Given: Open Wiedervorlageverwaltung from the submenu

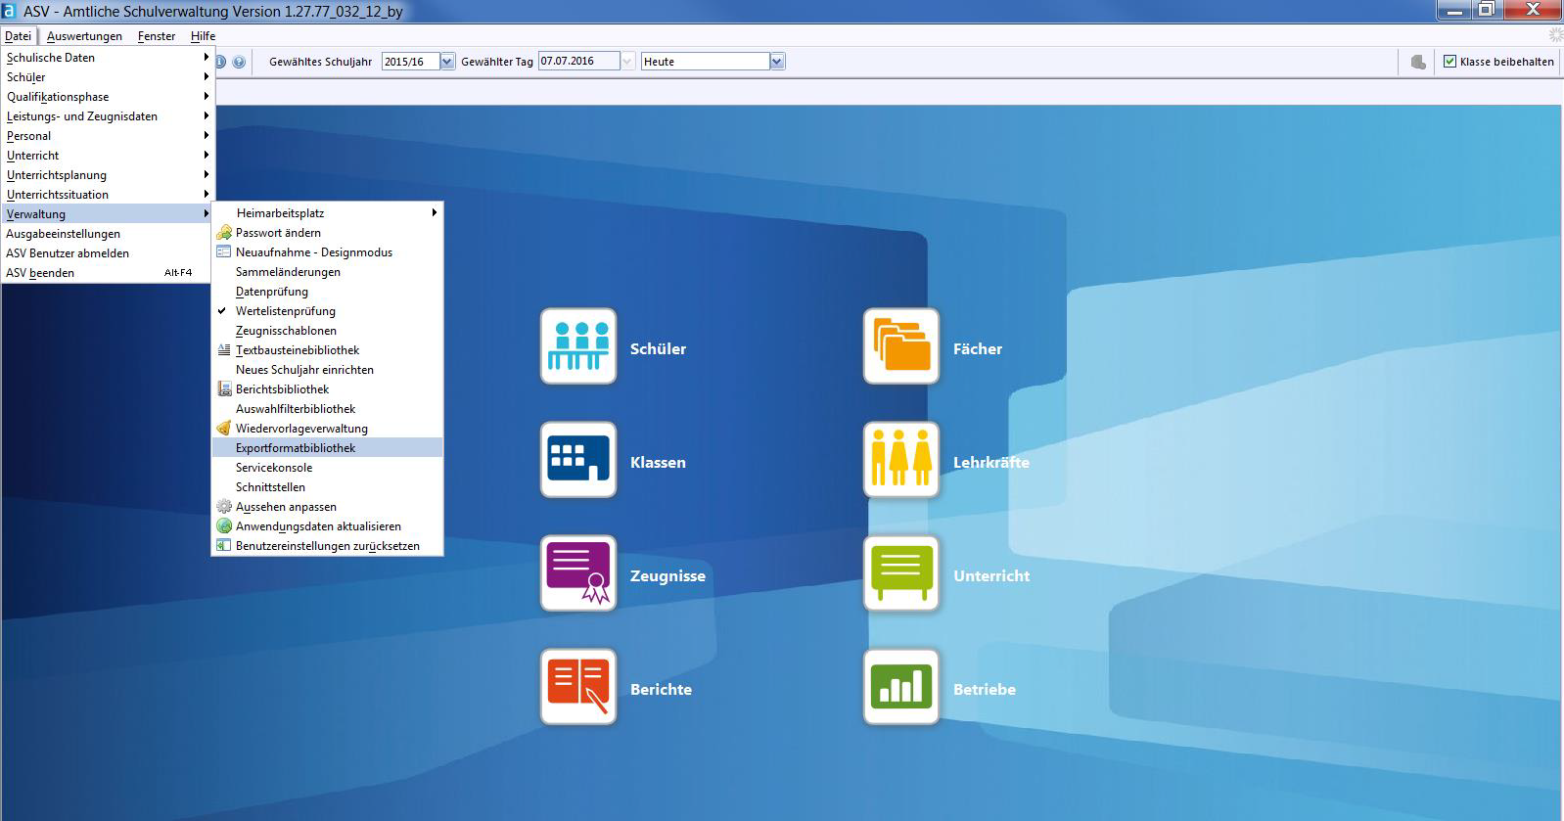Looking at the screenshot, I should click(x=327, y=429).
